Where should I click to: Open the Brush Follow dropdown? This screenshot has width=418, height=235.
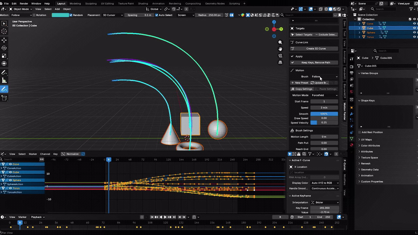click(325, 76)
